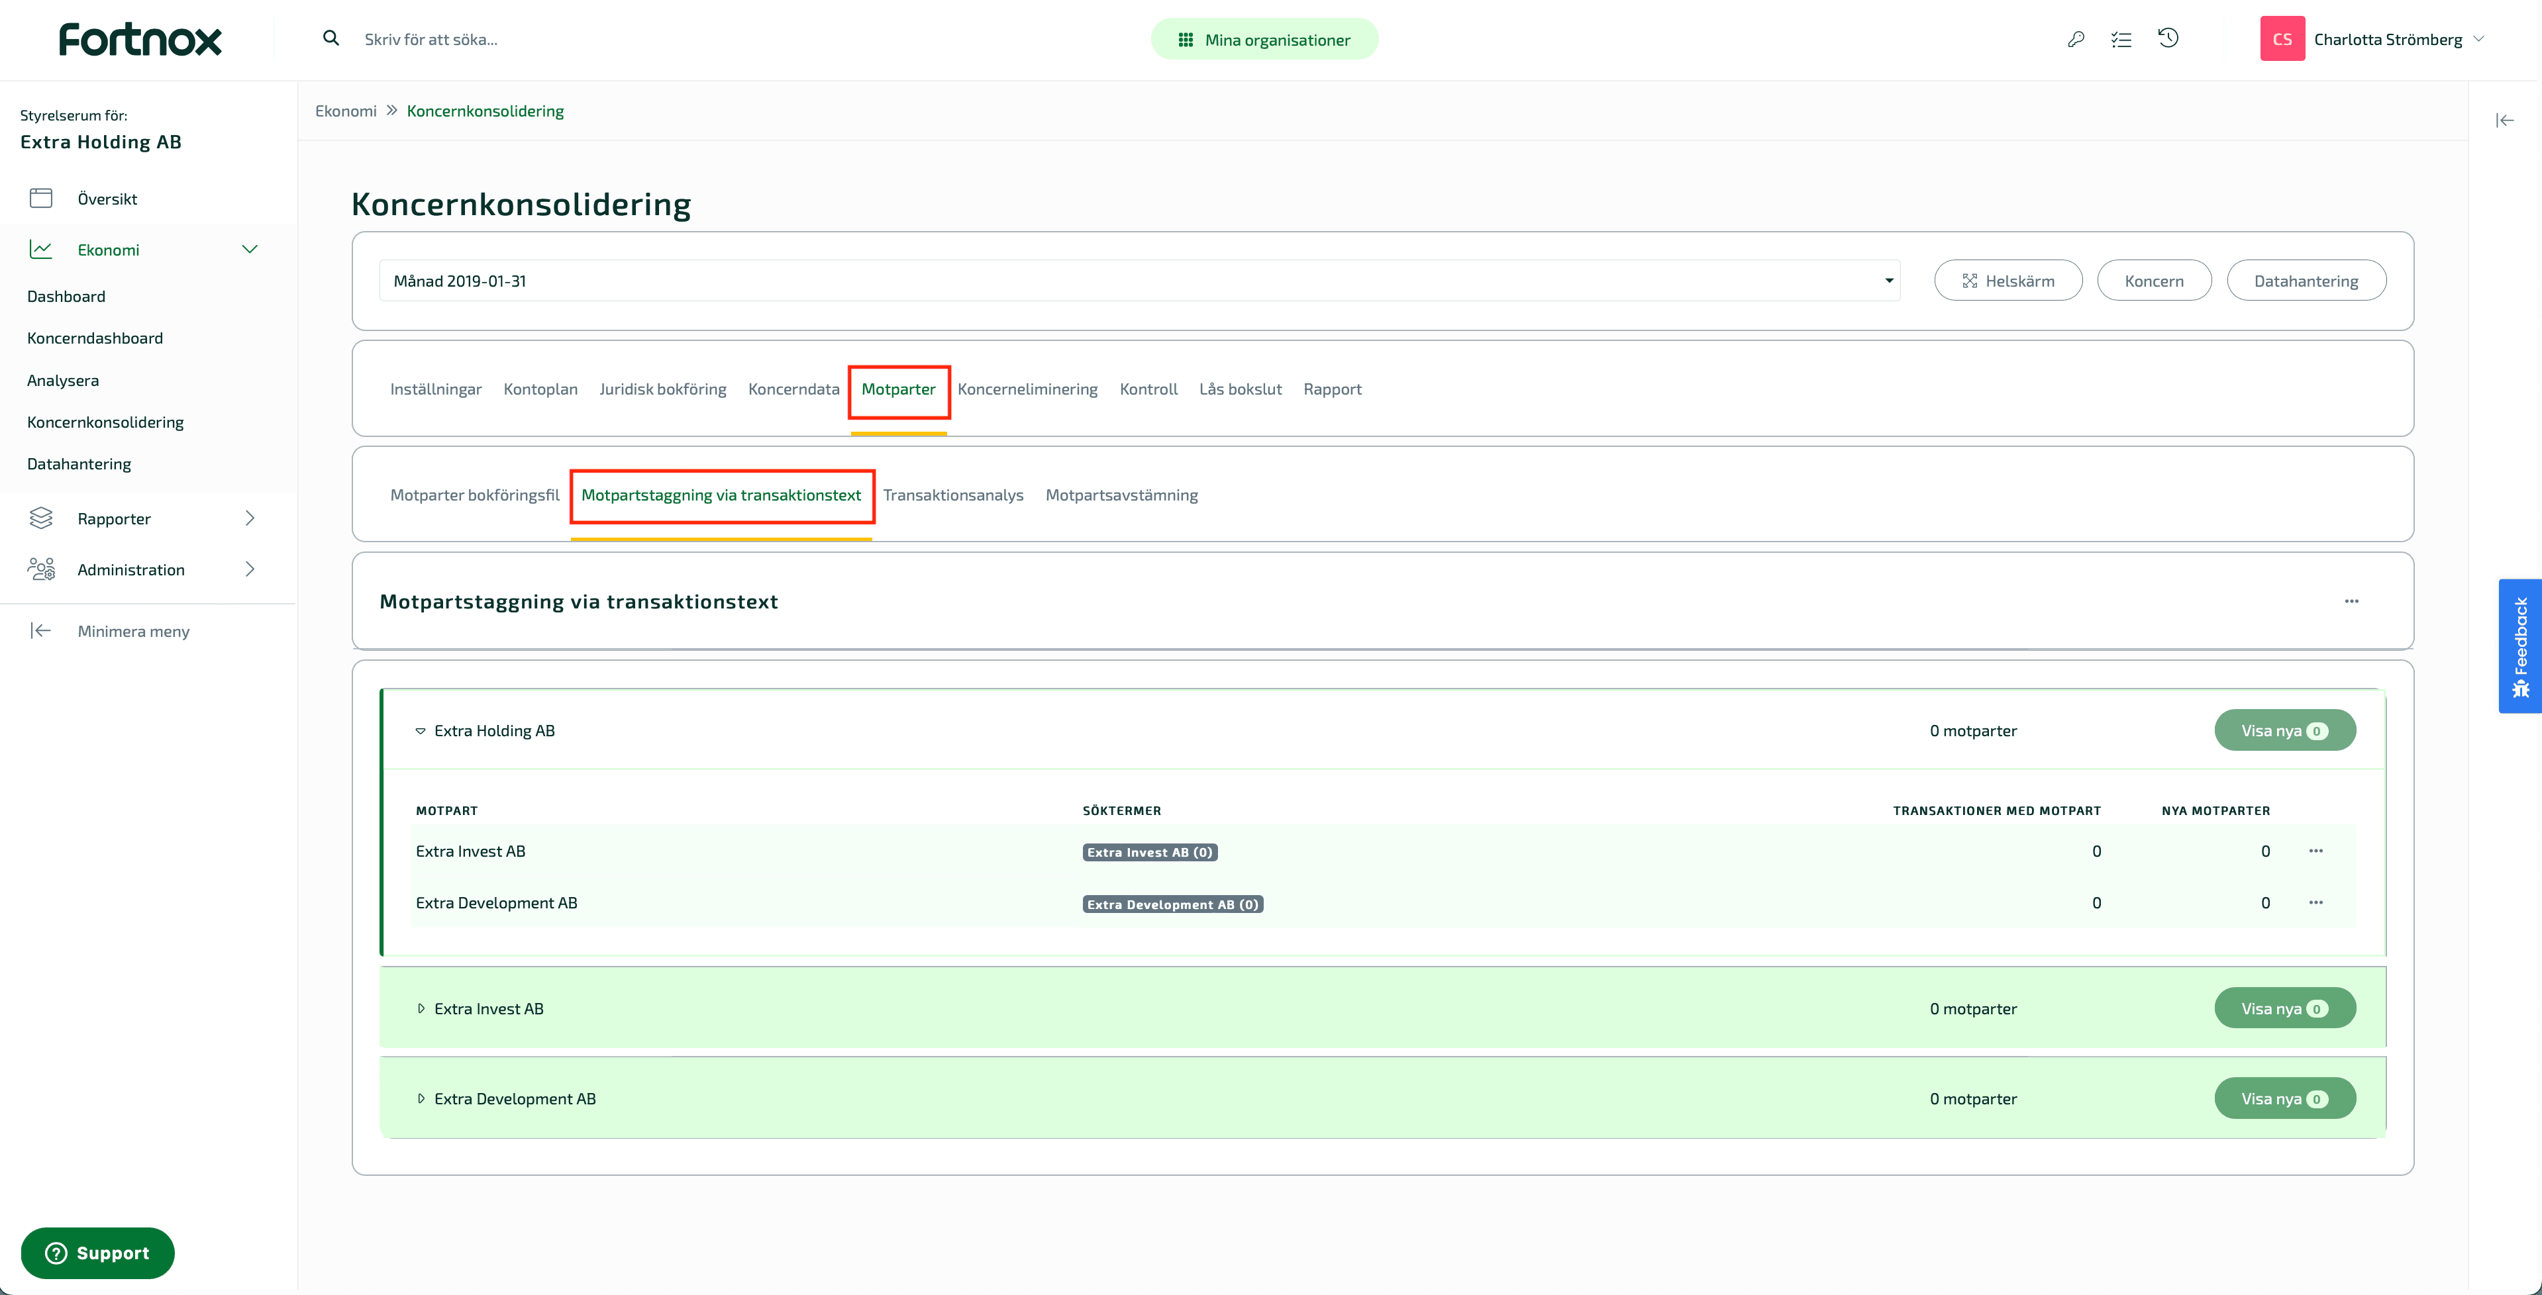Image resolution: width=2542 pixels, height=1295 pixels.
Task: Open the history clock icon
Action: (2168, 38)
